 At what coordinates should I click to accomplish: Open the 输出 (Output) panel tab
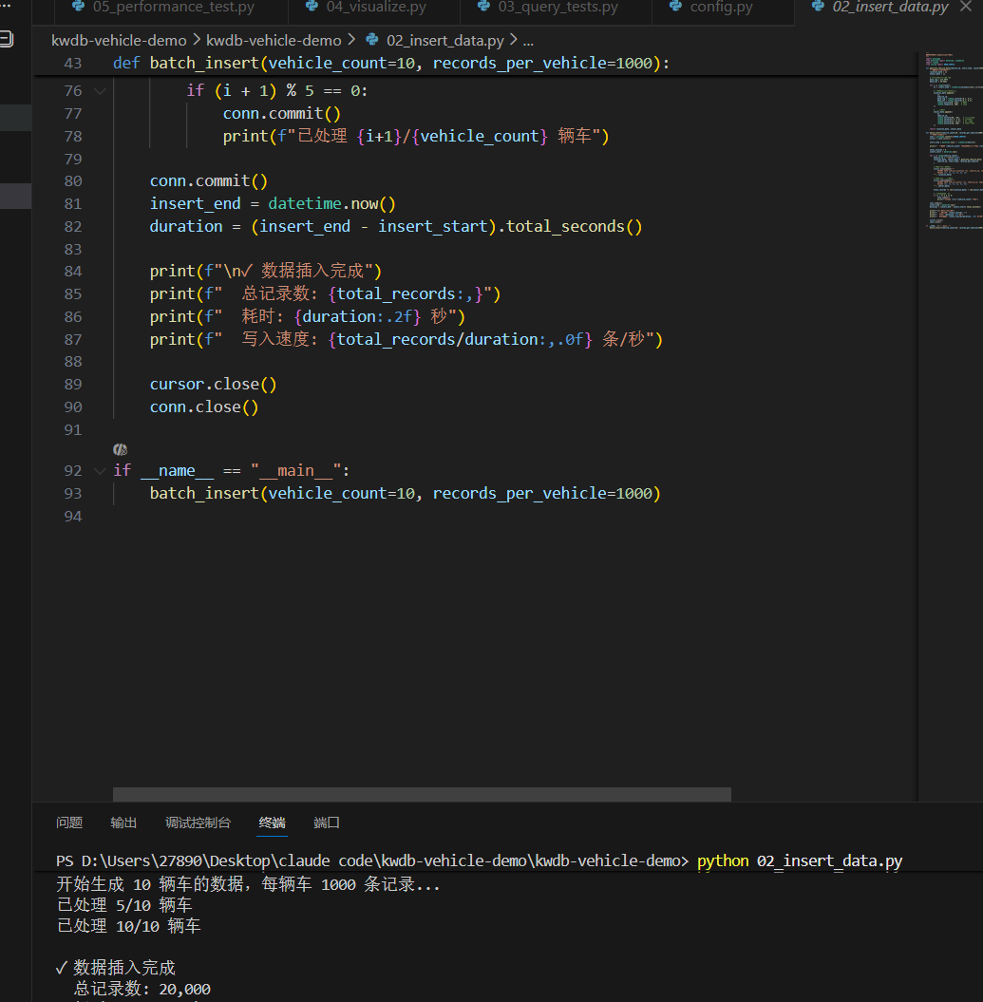(123, 822)
